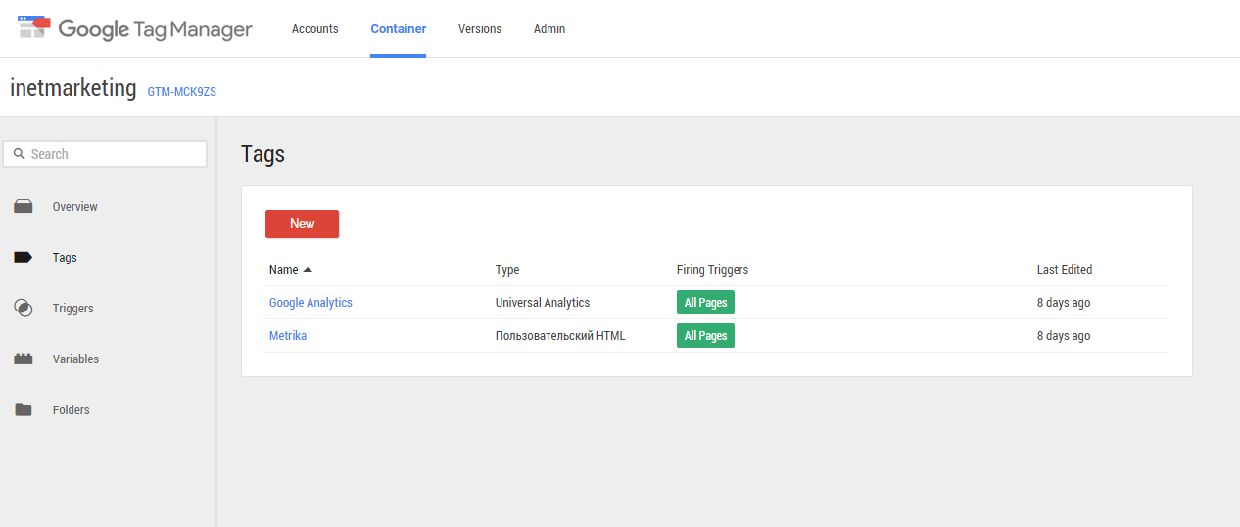
Task: Click All Pages trigger for Google Analytics
Action: point(705,303)
